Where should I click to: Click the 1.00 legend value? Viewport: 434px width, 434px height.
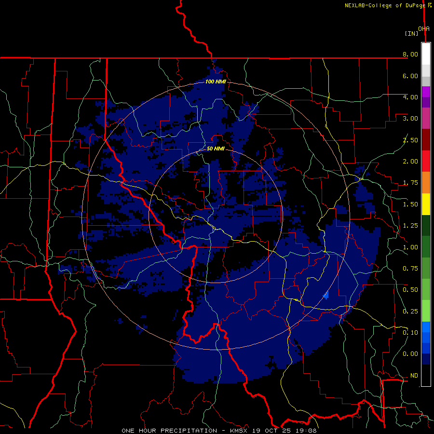(x=410, y=247)
